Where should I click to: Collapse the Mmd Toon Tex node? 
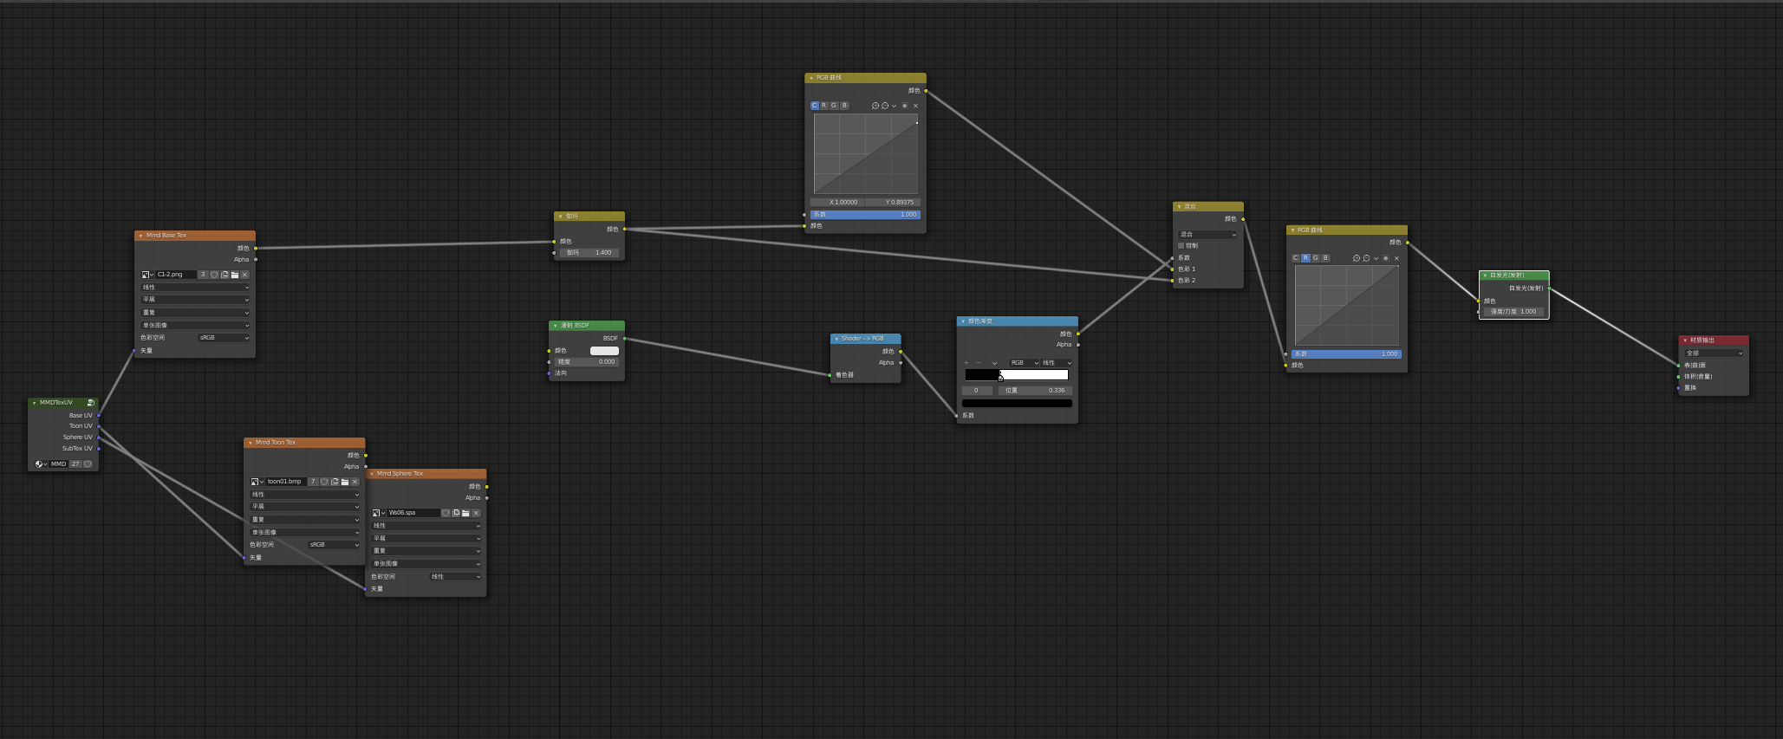pyautogui.click(x=250, y=443)
